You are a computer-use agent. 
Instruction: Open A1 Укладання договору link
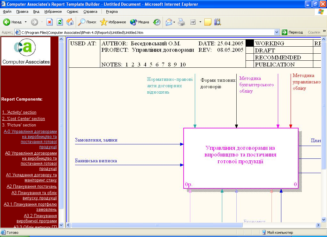tap(31, 177)
